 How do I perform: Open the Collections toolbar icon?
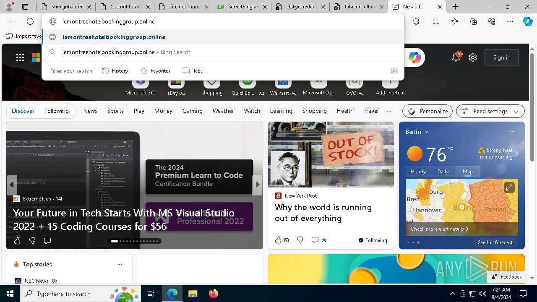[473, 21]
